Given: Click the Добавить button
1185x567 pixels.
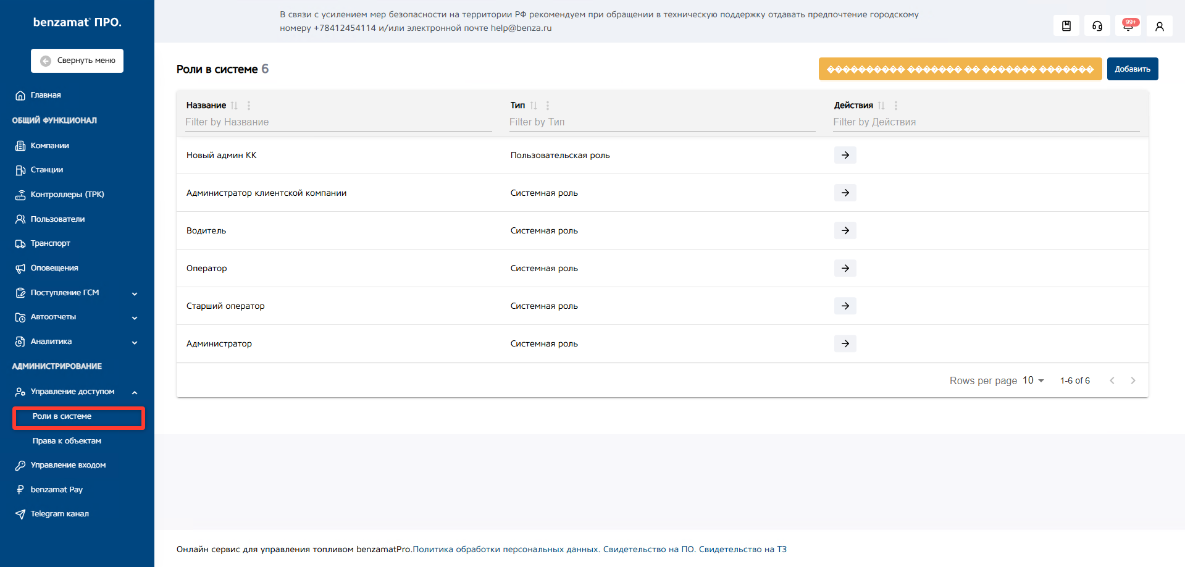Looking at the screenshot, I should (x=1132, y=69).
